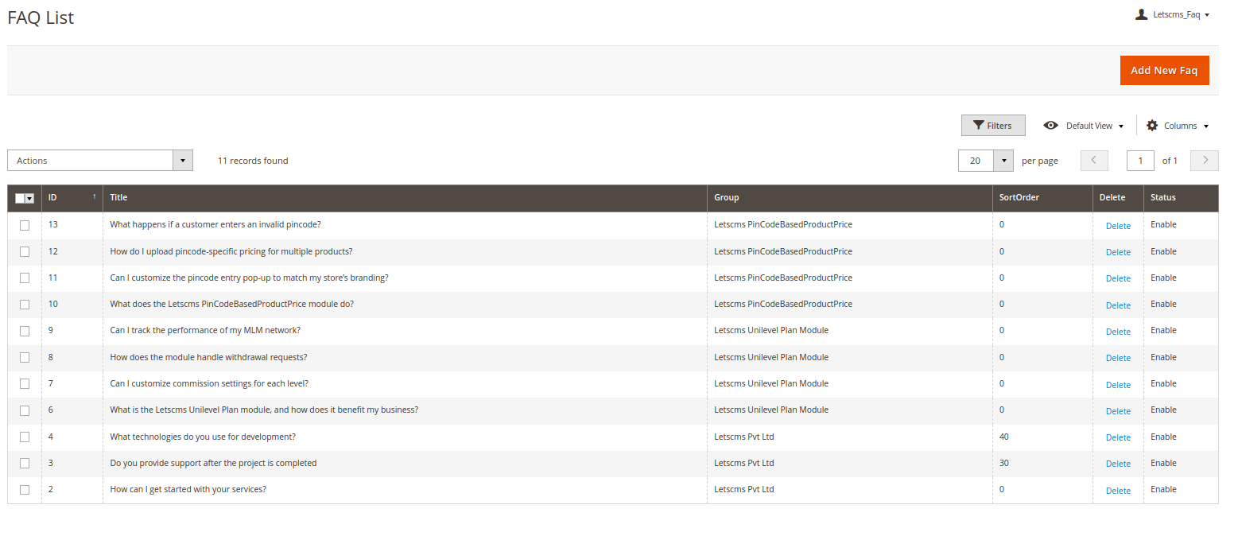Click the current page number field
The image size is (1238, 536).
[1140, 161]
